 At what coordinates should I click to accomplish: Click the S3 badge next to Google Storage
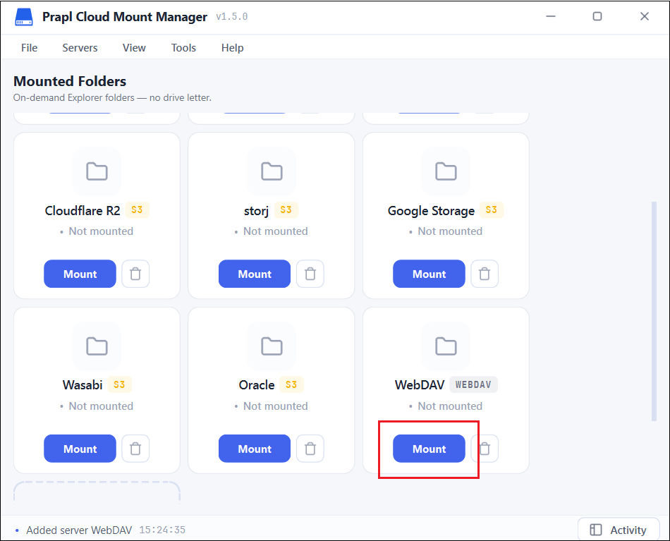(492, 209)
